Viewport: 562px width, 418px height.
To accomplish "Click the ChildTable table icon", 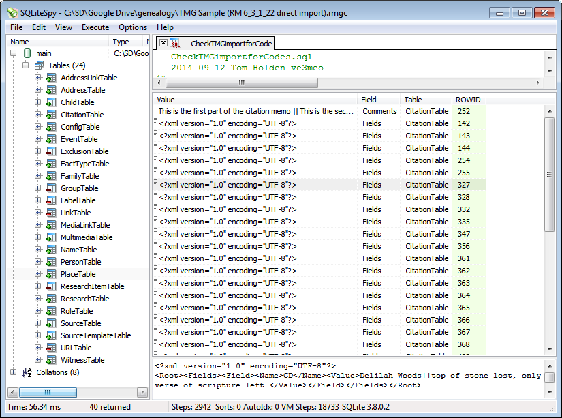I will (x=51, y=102).
